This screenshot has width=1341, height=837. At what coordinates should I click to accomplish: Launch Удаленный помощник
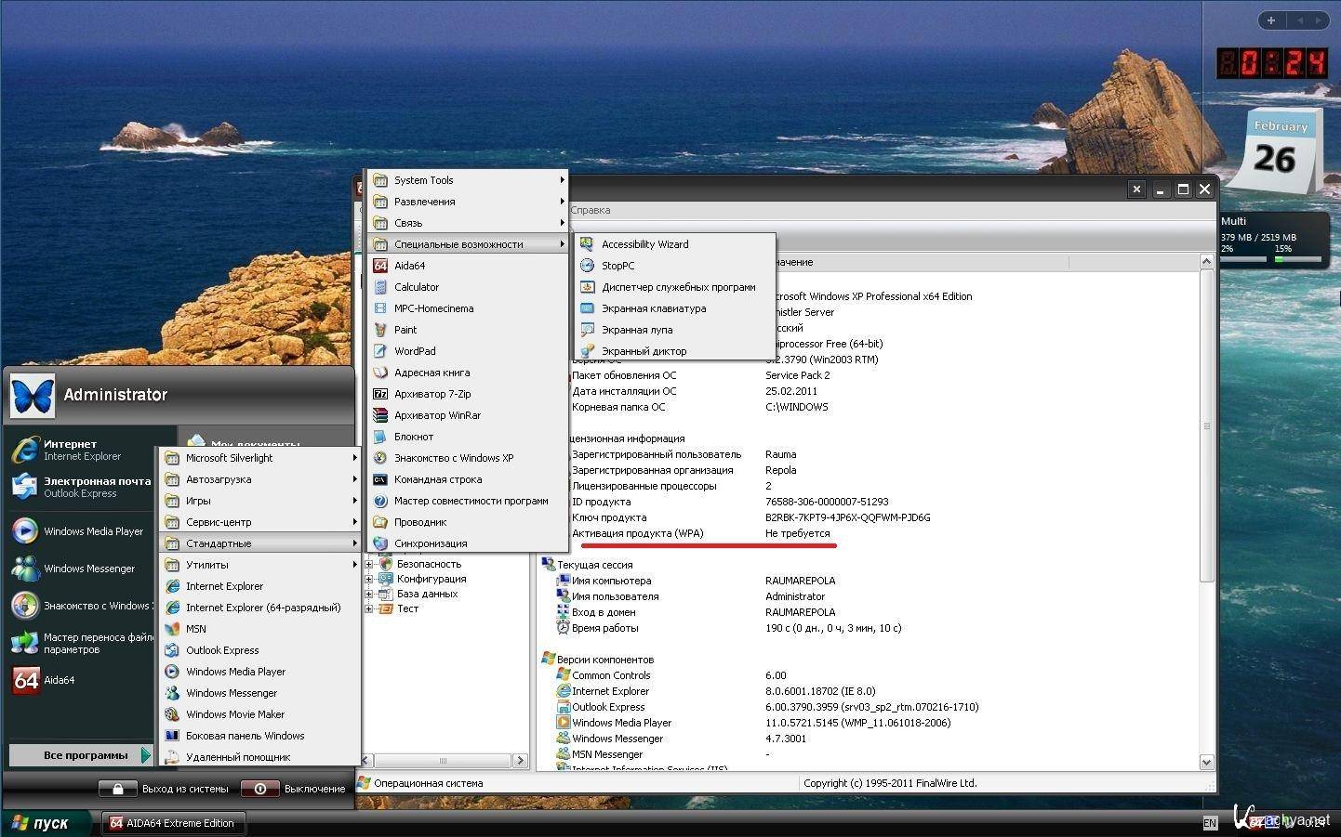coord(260,757)
